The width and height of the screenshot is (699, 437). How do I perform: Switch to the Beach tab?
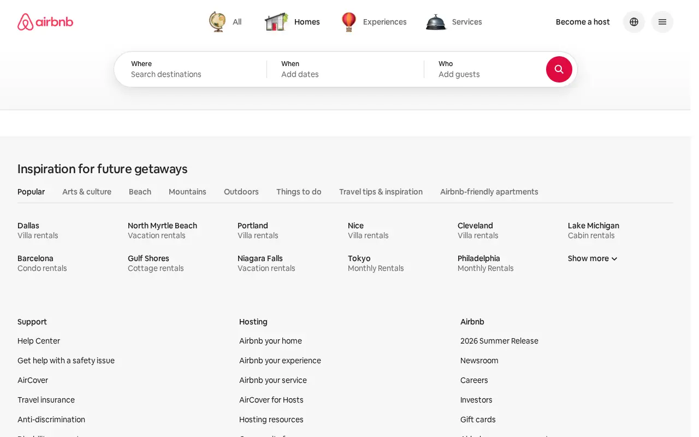[x=140, y=192]
